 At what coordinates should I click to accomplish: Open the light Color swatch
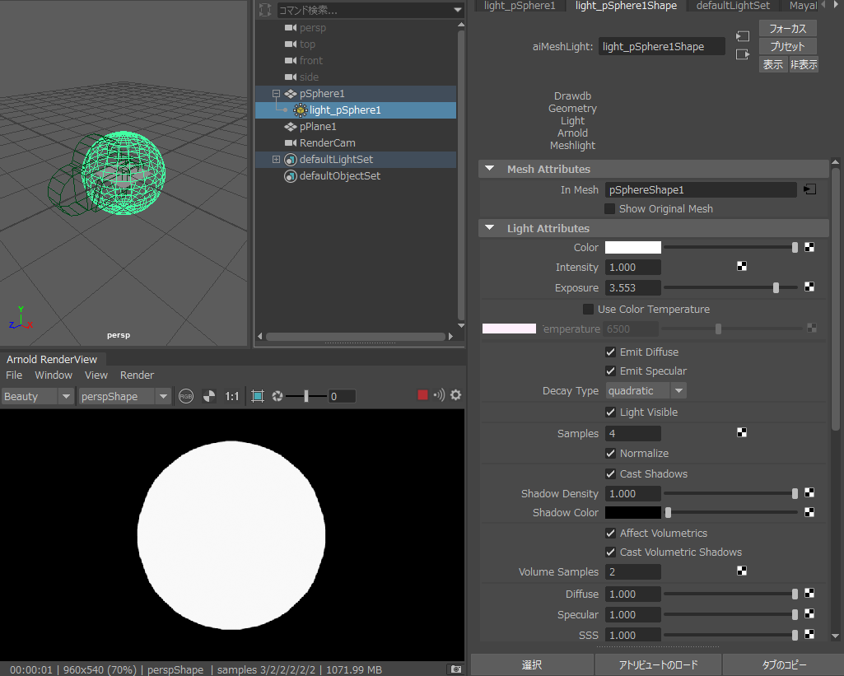click(x=633, y=247)
